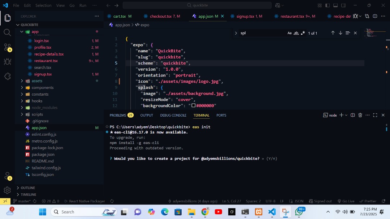
Task: Toggle whole word matching in search
Action: (296, 33)
